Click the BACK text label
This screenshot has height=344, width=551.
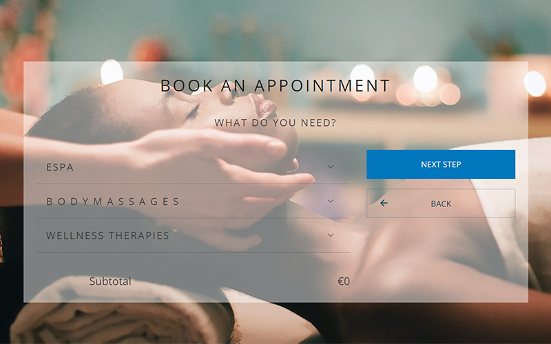pos(441,204)
